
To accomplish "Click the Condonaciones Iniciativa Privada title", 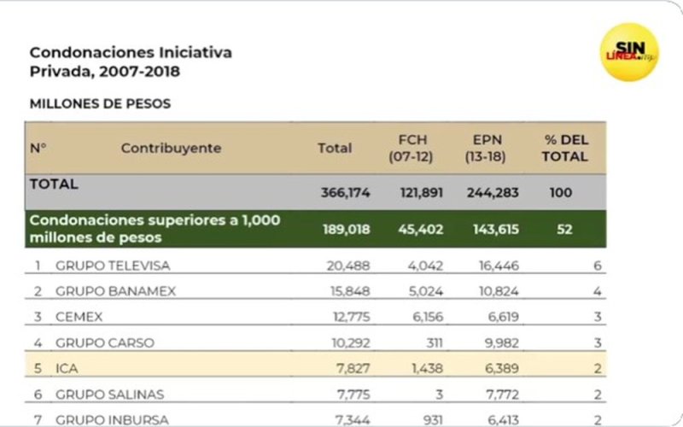I will pyautogui.click(x=131, y=61).
